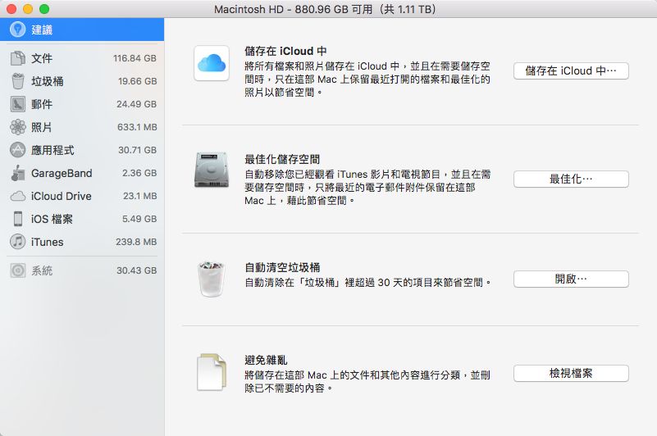Click the Macintosh HD window title text
The image size is (657, 436).
[x=325, y=9]
